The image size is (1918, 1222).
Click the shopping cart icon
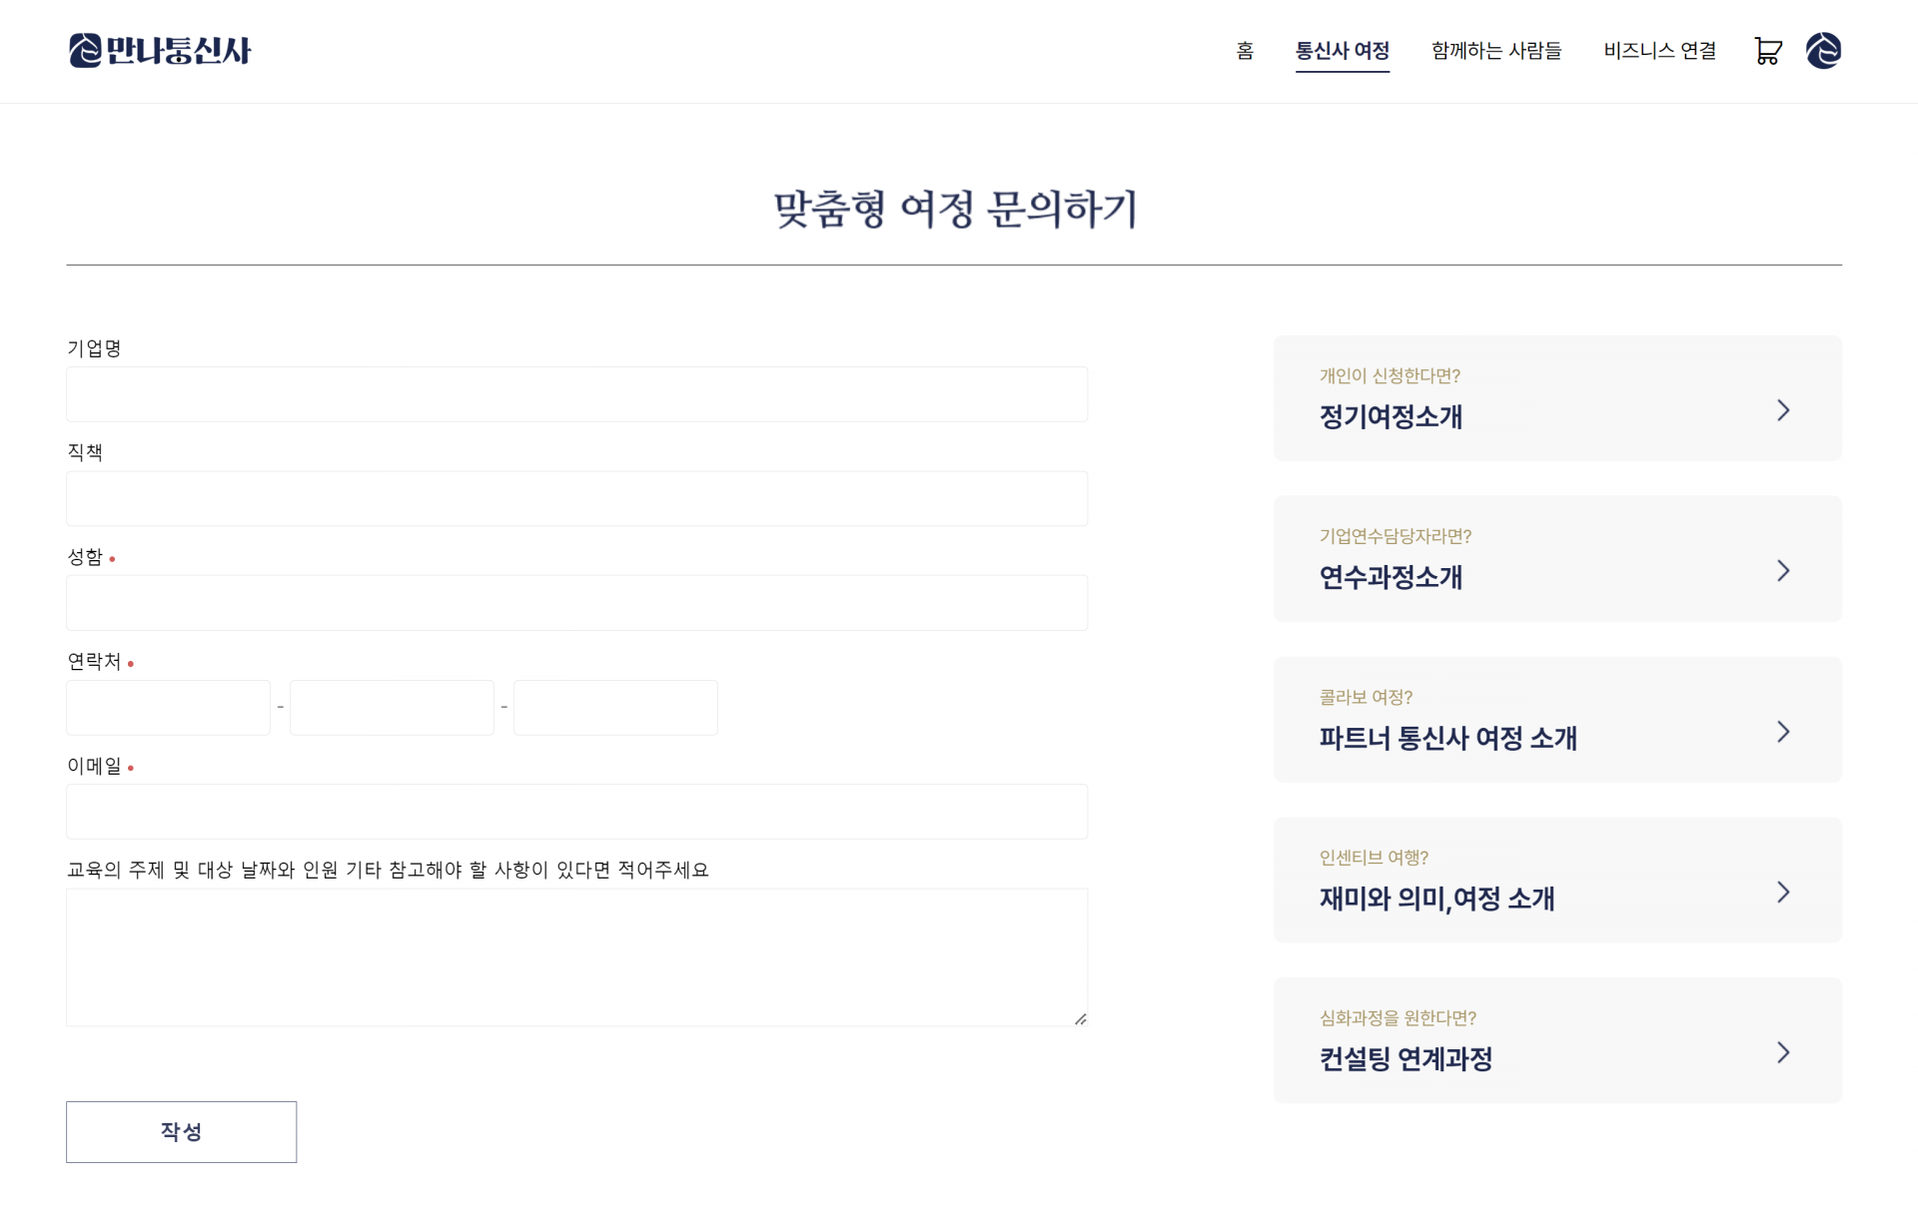[x=1767, y=51]
